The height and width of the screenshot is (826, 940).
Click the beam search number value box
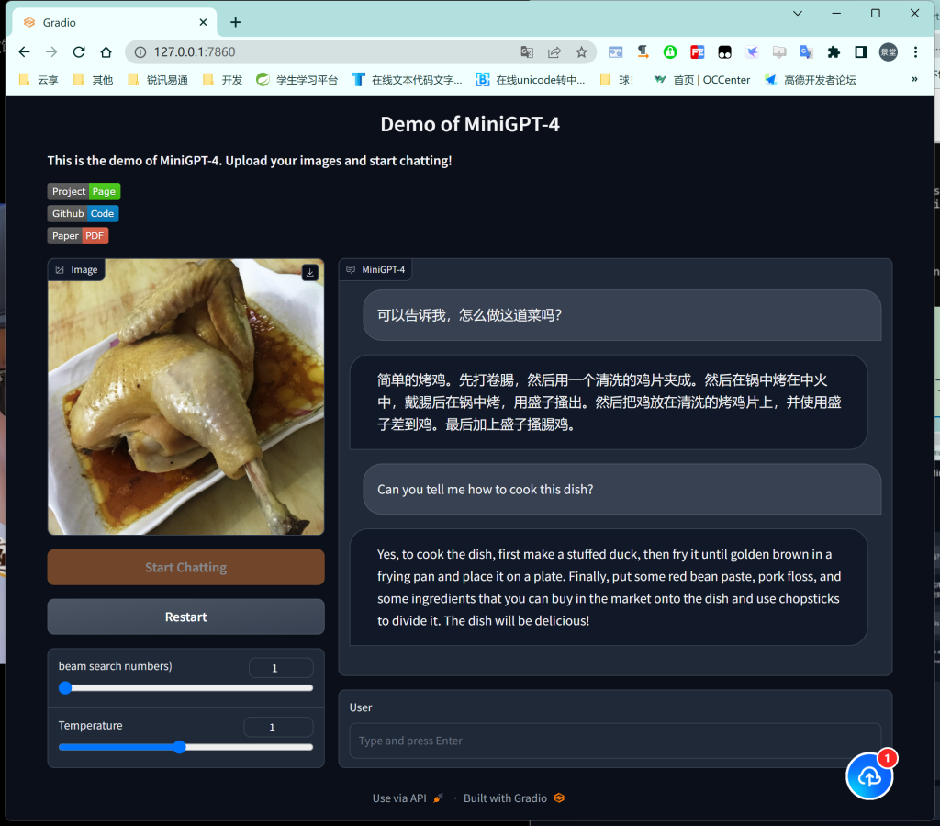coord(281,668)
